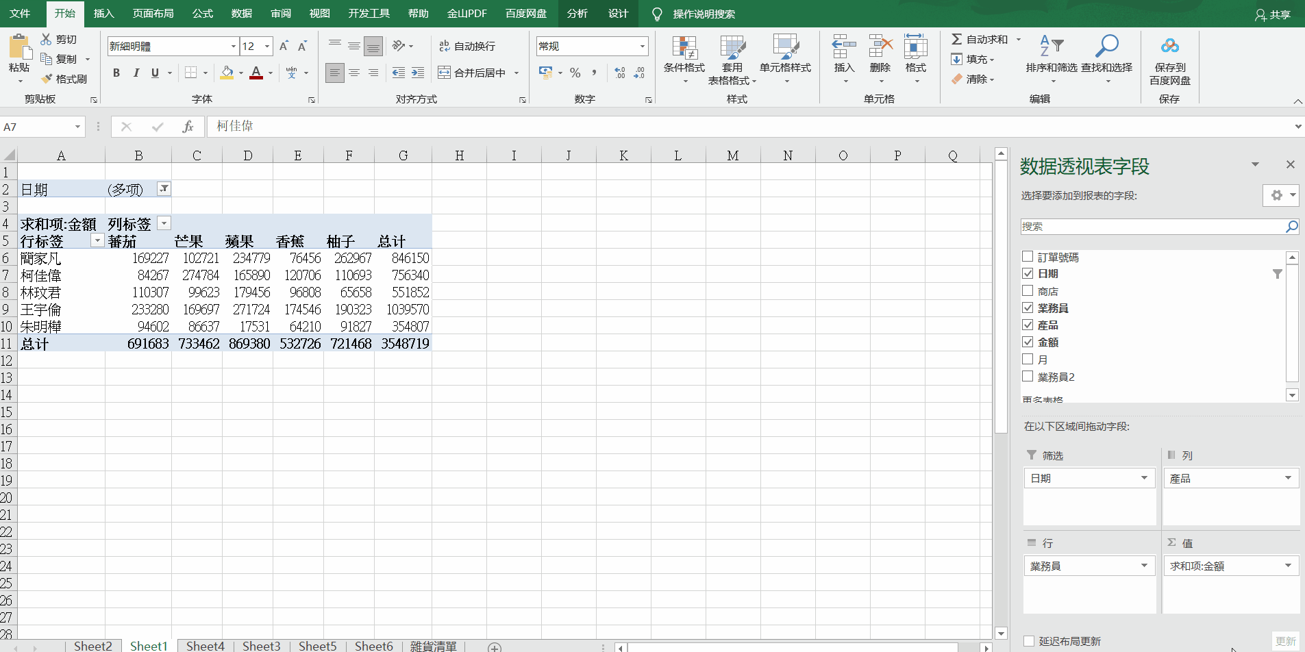This screenshot has height=652, width=1305.
Task: Switch to sheet tab Sheet4
Action: click(x=205, y=646)
